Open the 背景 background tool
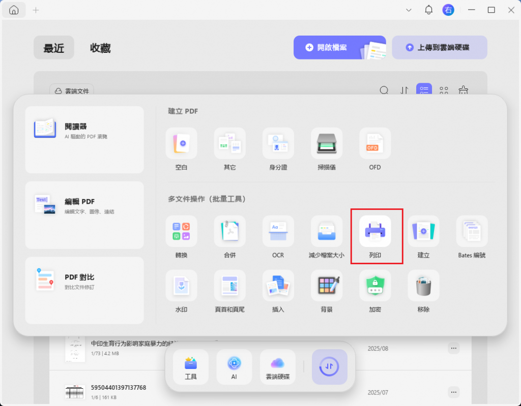Image resolution: width=521 pixels, height=406 pixels. pyautogui.click(x=326, y=291)
